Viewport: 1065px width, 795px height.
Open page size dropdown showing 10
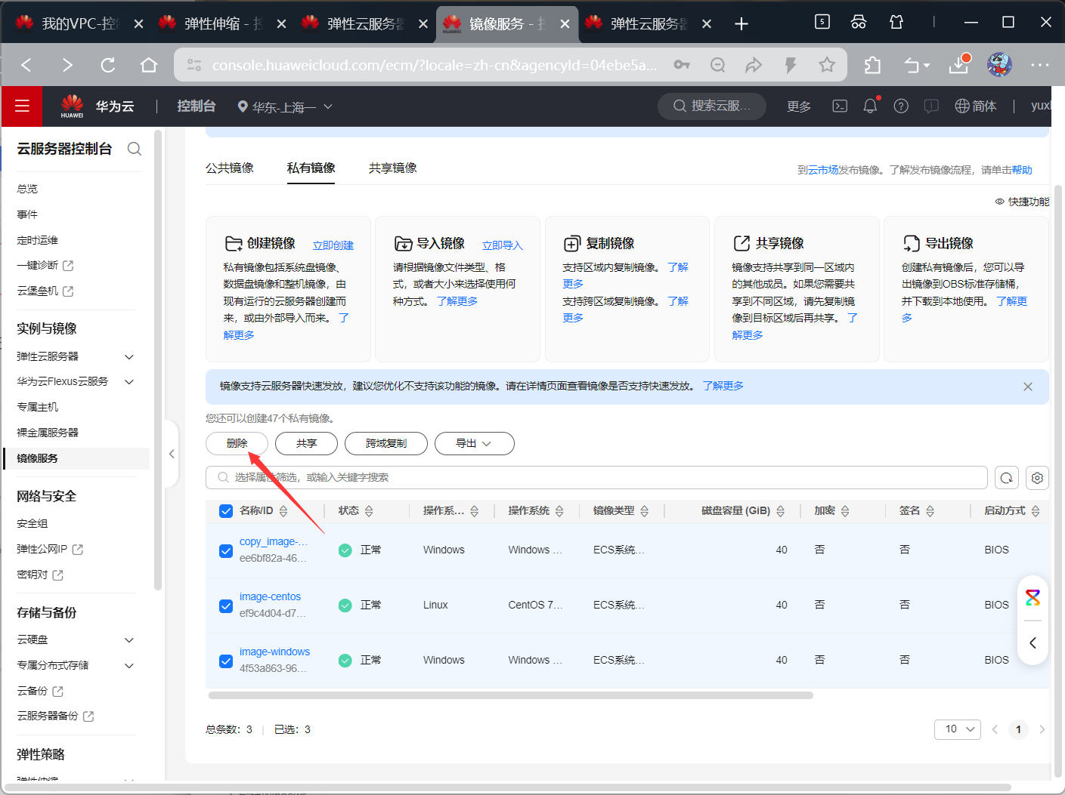(958, 729)
